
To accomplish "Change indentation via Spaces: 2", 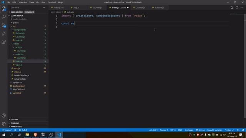I will (164, 130).
